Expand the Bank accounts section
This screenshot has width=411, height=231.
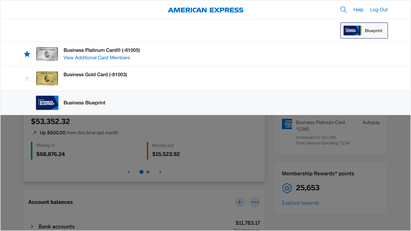pyautogui.click(x=32, y=226)
